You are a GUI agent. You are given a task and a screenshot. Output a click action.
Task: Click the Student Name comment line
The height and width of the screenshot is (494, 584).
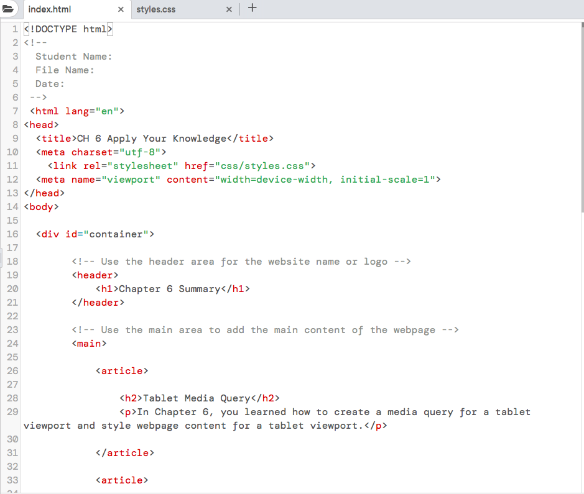pos(74,56)
